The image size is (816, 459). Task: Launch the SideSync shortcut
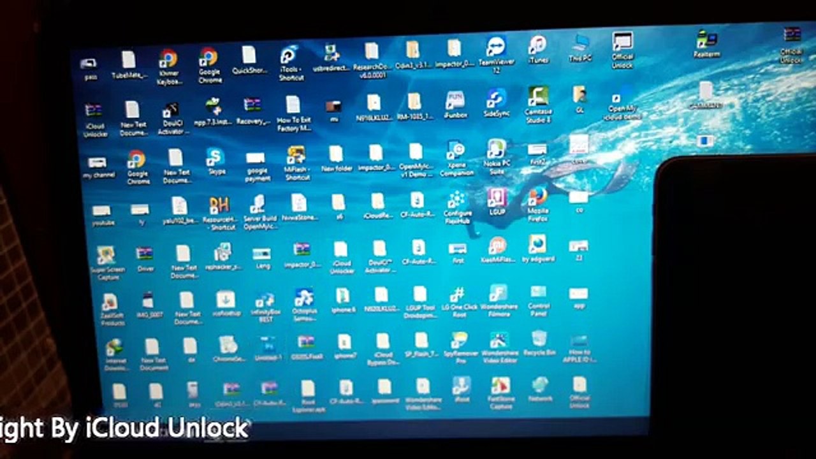coord(496,103)
